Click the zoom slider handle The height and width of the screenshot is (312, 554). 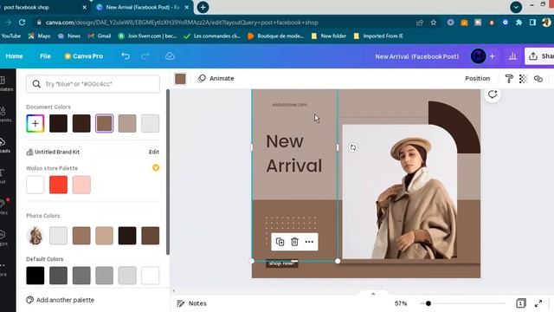coord(428,303)
